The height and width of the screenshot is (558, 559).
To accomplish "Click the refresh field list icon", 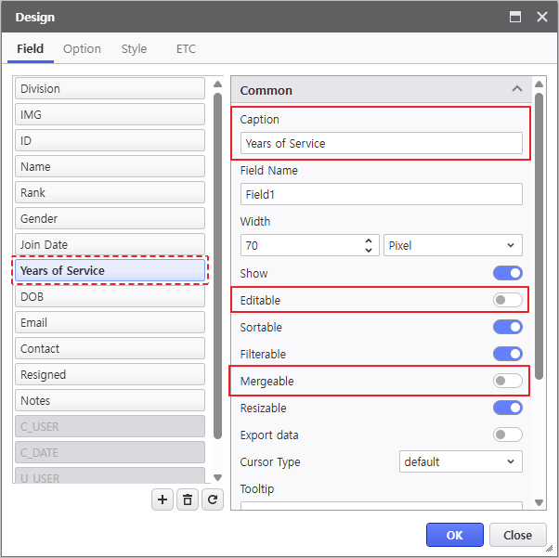I will pyautogui.click(x=213, y=500).
